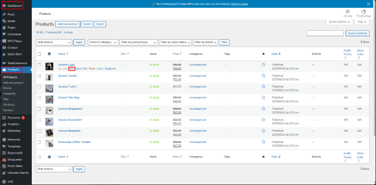Click the Continue setup link in banner
The width and height of the screenshot is (376, 185).
click(239, 4)
